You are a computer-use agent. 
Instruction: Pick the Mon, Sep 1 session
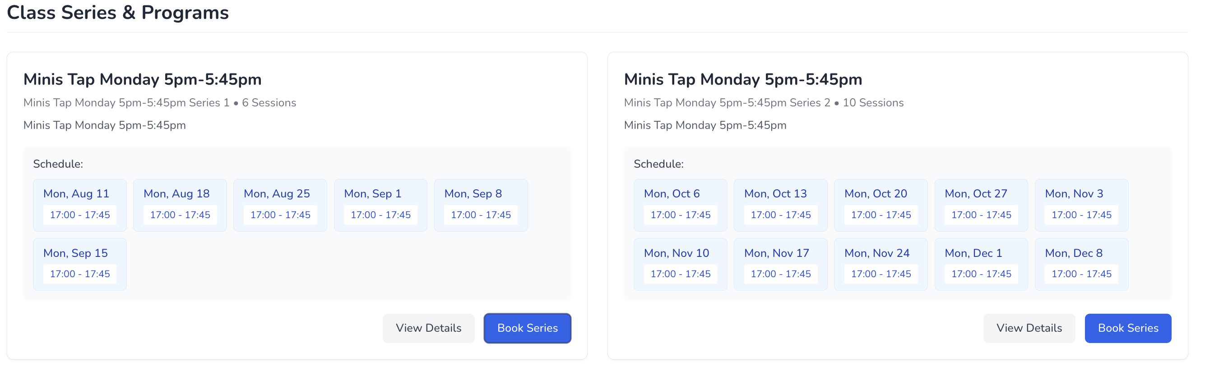[380, 205]
